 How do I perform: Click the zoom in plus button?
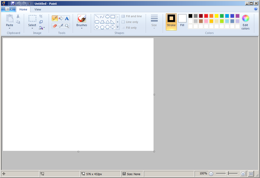(243, 174)
